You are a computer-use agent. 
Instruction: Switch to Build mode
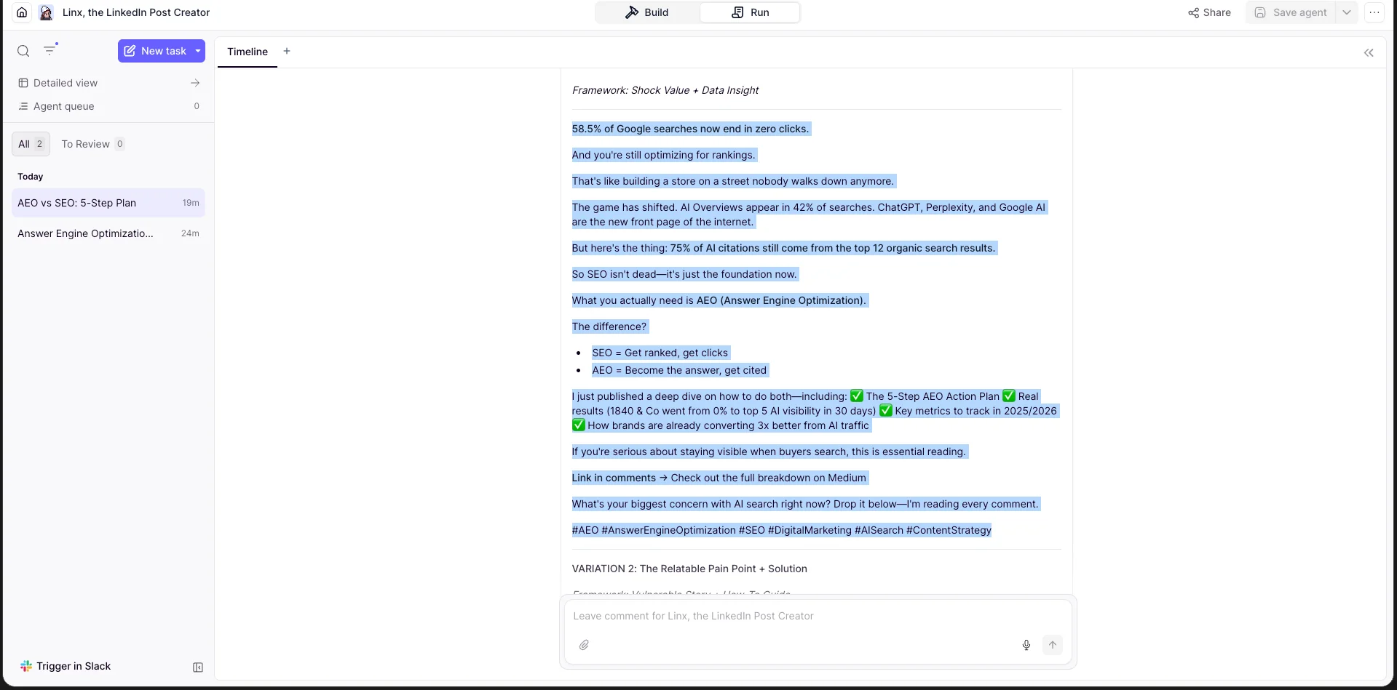pyautogui.click(x=647, y=12)
